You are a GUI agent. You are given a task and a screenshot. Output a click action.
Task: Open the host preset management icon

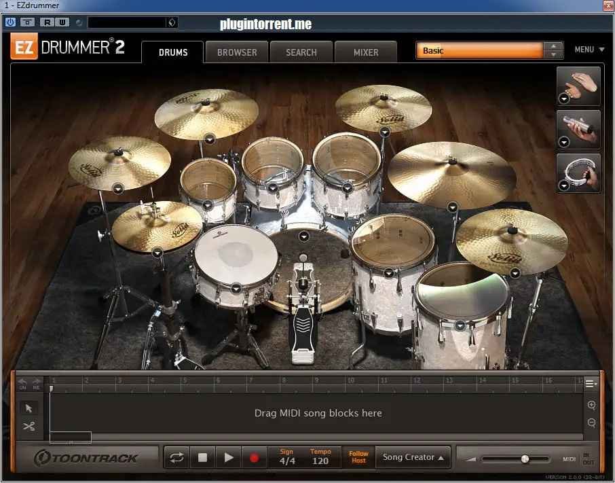coord(172,22)
